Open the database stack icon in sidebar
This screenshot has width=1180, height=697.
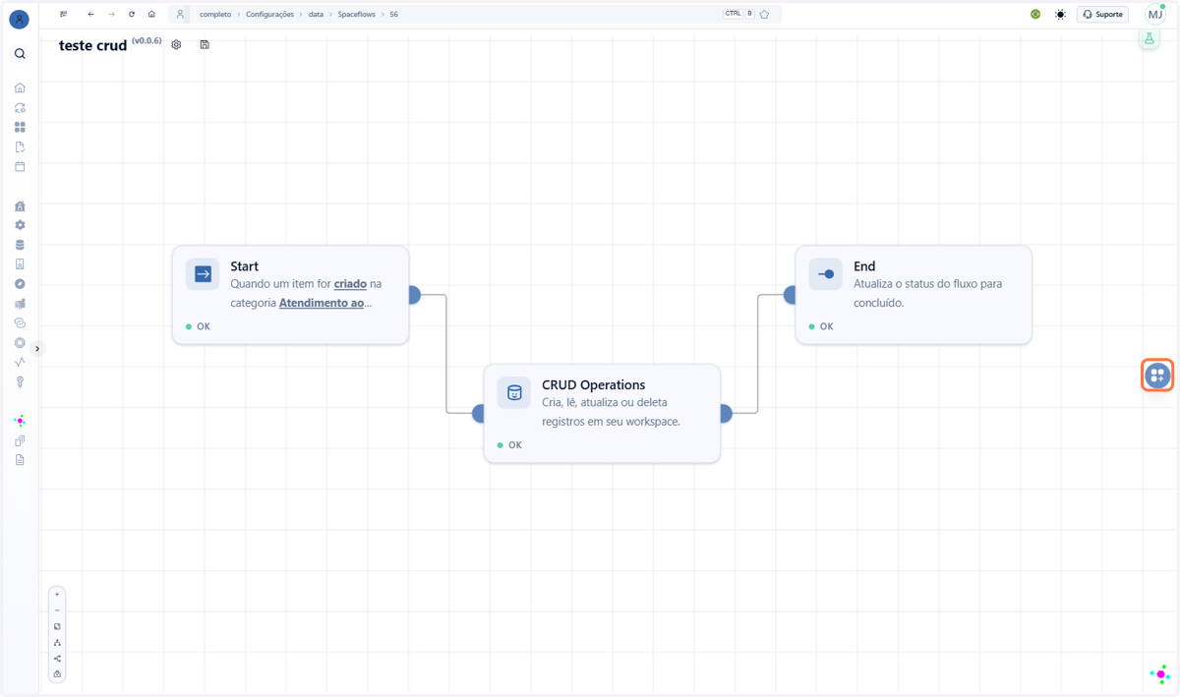coord(20,245)
